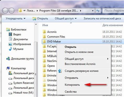Viewport: 124px width, 97px height.
Task: Select Новый том (M:) drive
Action: (x=21, y=93)
